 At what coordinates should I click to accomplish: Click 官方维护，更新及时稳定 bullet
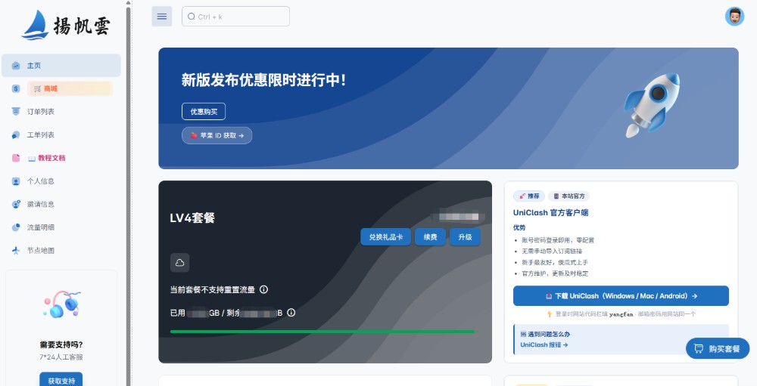coord(555,273)
